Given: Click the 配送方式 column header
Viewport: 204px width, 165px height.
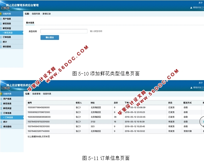Looking at the screenshot, I should 188,103.
